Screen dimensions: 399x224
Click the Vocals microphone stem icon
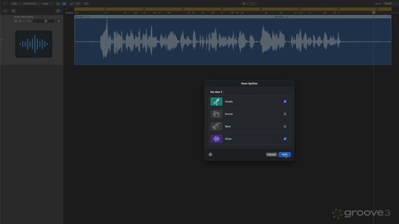pyautogui.click(x=216, y=101)
